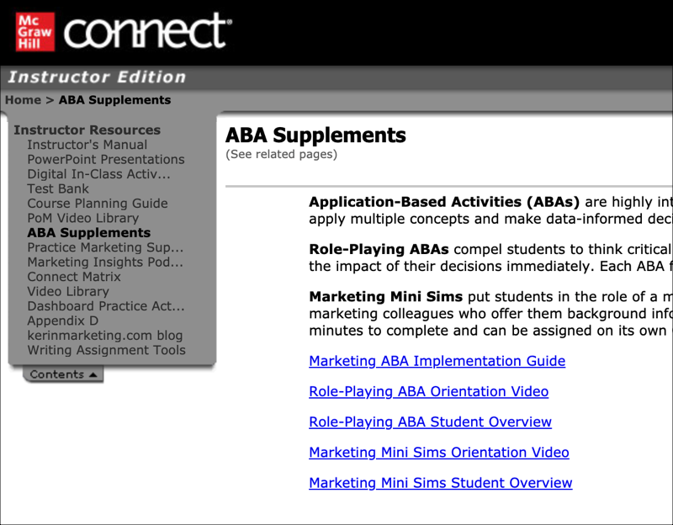
Task: Play the Role-Playing ABA Orientation Video
Action: tap(428, 391)
